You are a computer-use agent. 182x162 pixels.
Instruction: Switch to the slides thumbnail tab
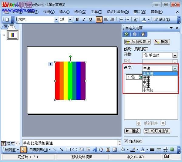12,27
